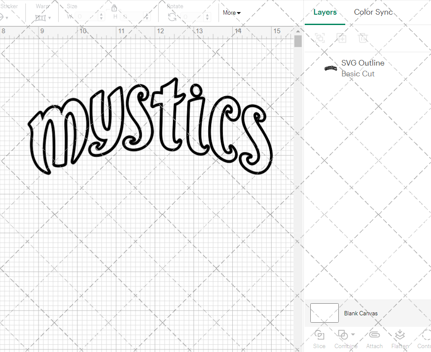Click the Blank Canvas color swatch

pos(324,313)
